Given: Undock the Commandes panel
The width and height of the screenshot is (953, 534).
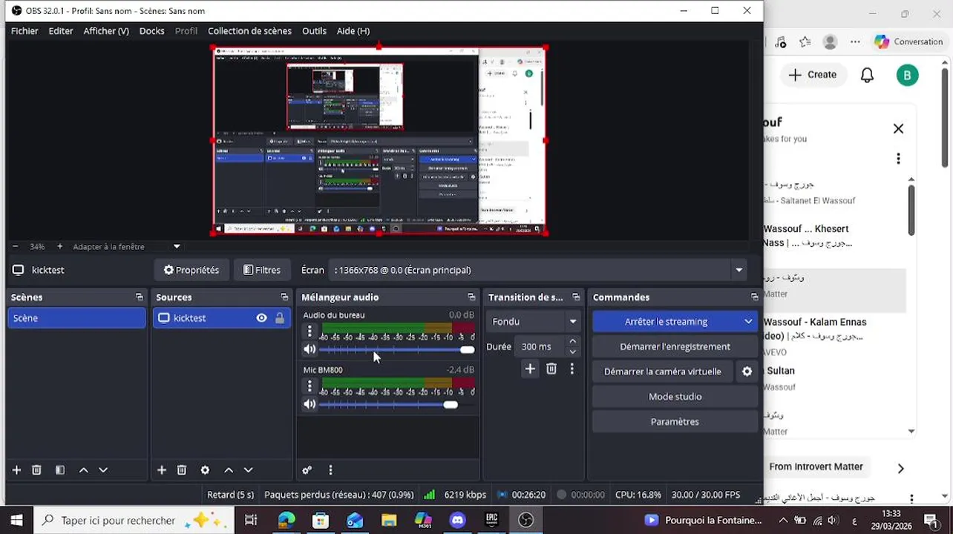Looking at the screenshot, I should [754, 297].
